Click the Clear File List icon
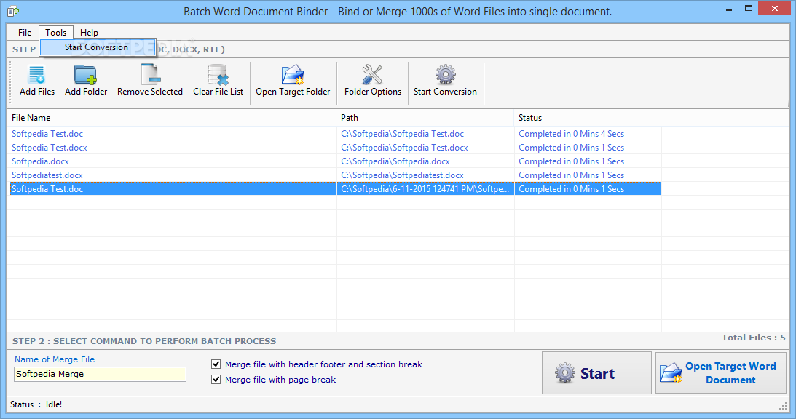Screen dimensions: 796x419 pyautogui.click(x=218, y=75)
